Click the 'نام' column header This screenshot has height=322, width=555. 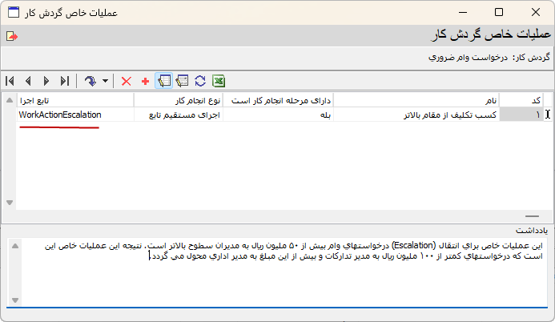click(416, 100)
